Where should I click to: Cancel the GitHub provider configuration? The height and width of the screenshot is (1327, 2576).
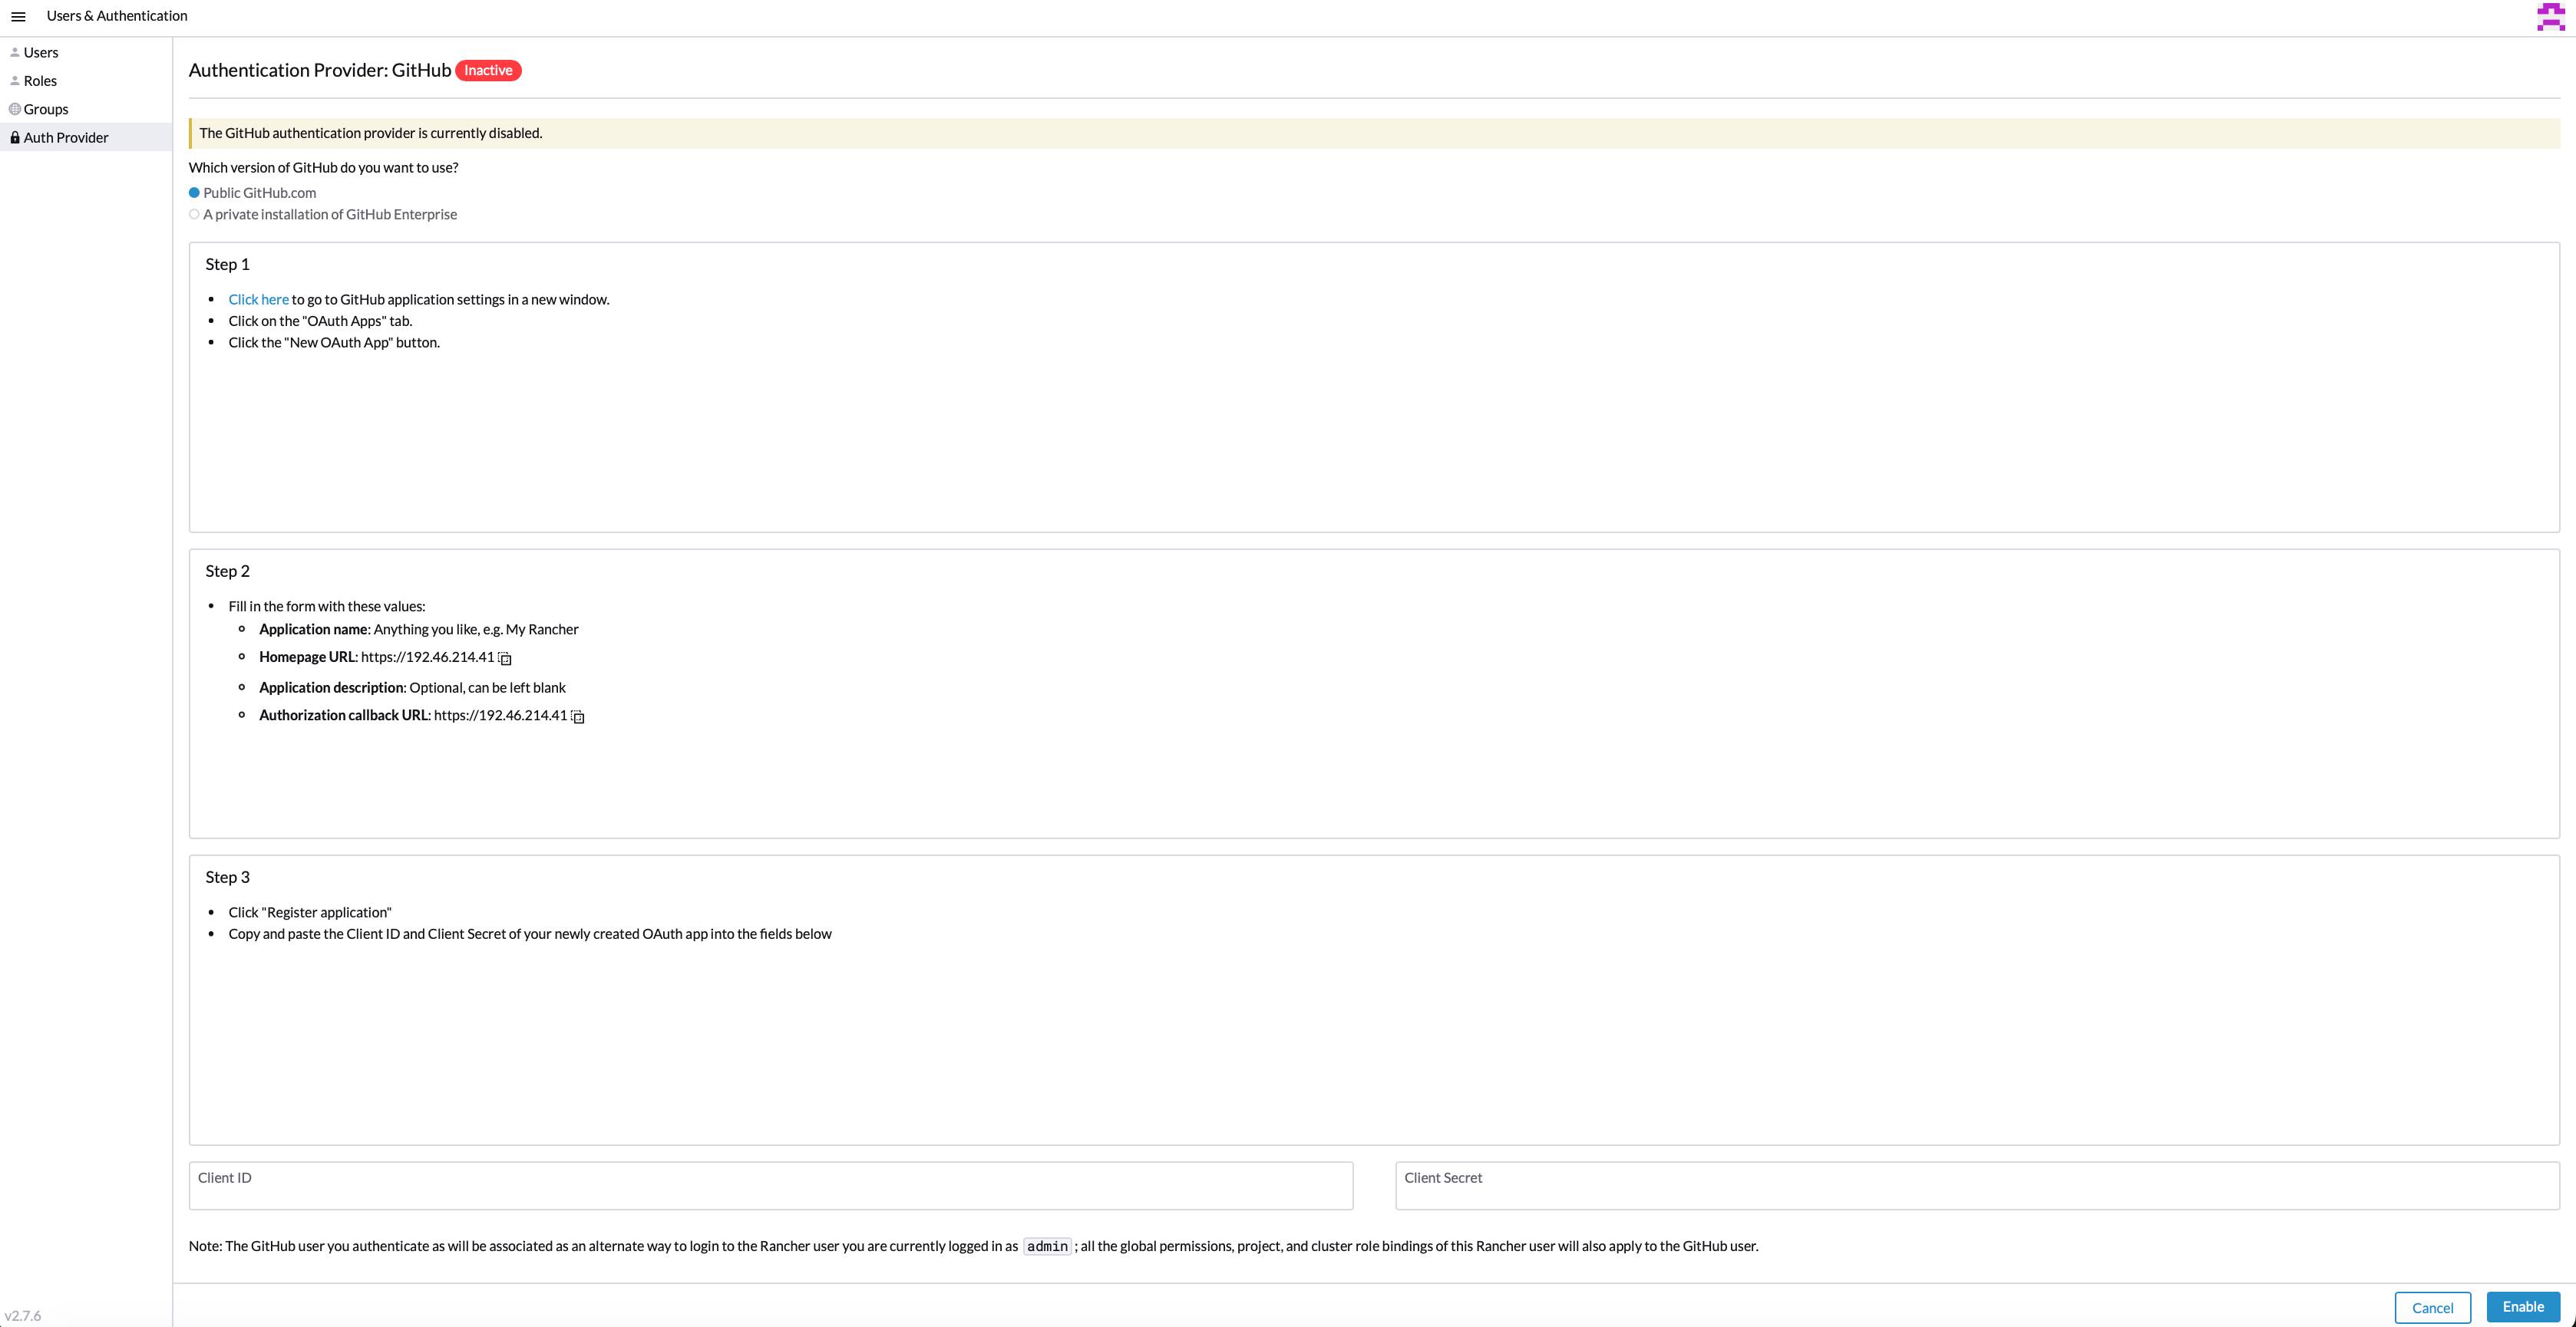[2432, 1306]
